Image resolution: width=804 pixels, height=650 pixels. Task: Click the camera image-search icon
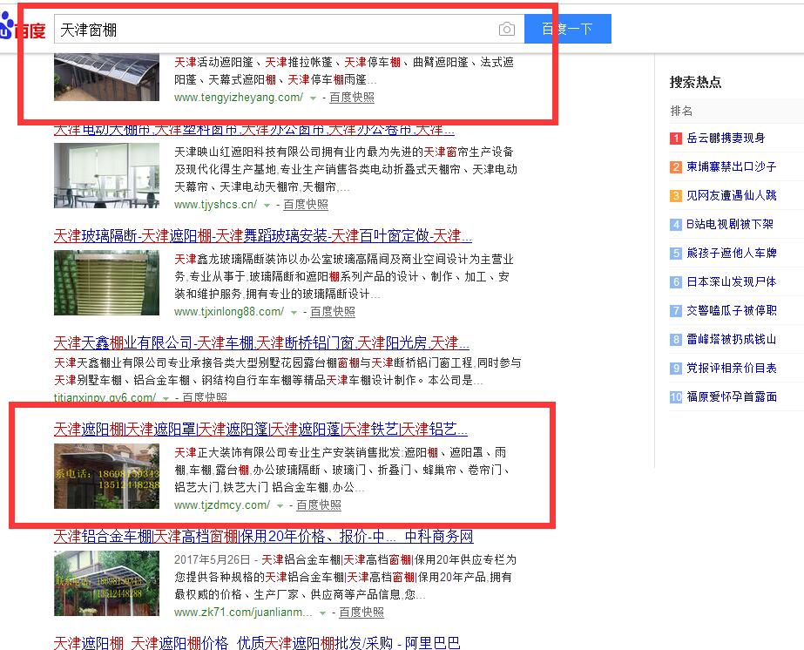point(507,30)
